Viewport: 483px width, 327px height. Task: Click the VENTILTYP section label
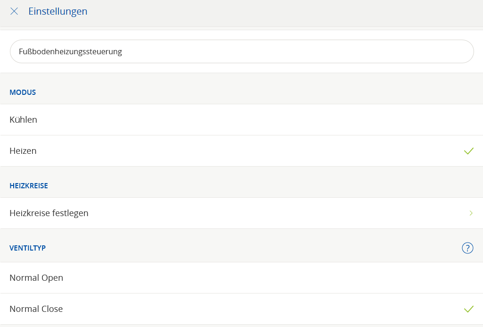[27, 248]
